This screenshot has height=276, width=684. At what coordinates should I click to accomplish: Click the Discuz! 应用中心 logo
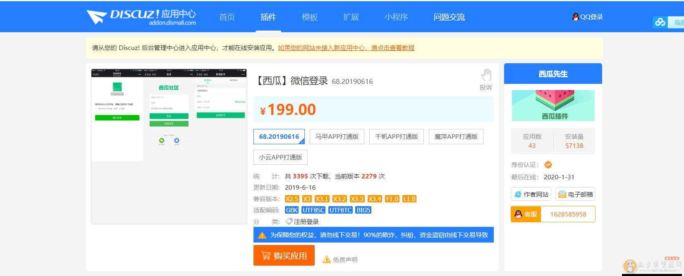point(141,17)
